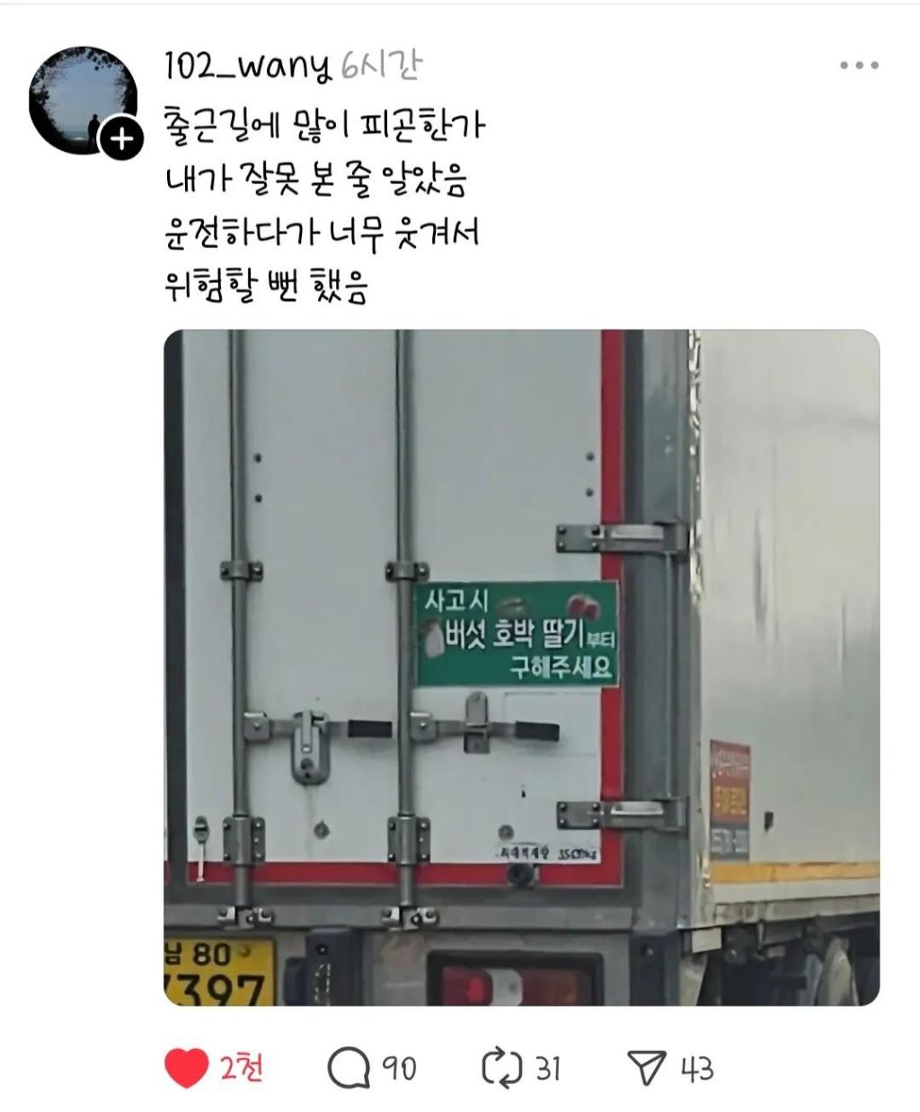Click the post text line 출근길에 많이 피곤한가
The width and height of the screenshot is (920, 1112).
(325, 126)
